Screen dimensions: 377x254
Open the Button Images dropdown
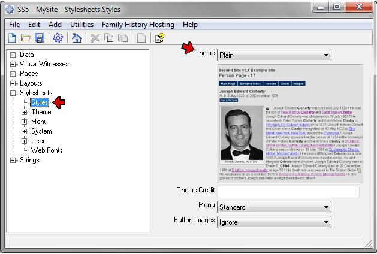pos(273,222)
